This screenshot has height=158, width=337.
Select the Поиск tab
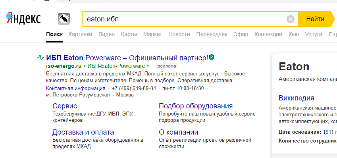point(54,34)
